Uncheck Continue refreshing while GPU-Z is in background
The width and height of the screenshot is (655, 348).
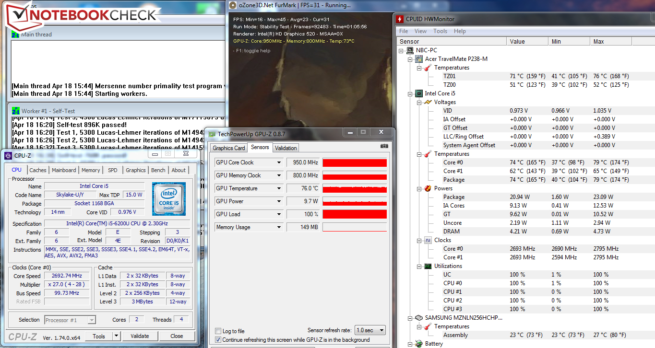219,340
